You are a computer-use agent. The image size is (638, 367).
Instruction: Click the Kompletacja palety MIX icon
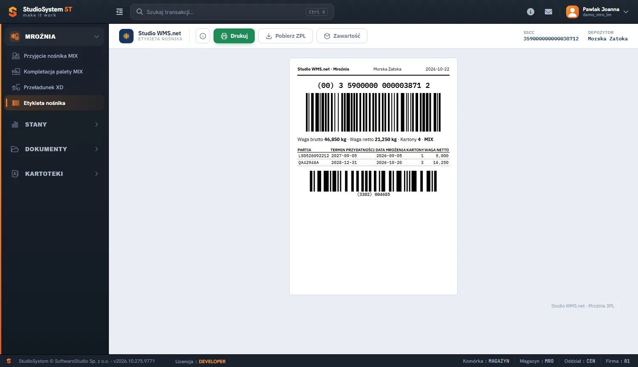[x=16, y=71]
